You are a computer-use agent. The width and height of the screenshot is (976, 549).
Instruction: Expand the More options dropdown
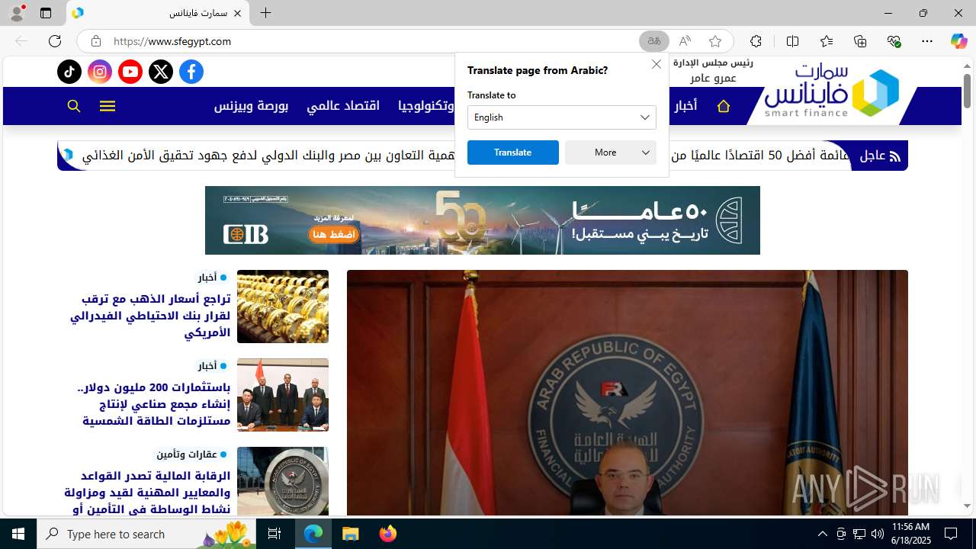pos(611,152)
